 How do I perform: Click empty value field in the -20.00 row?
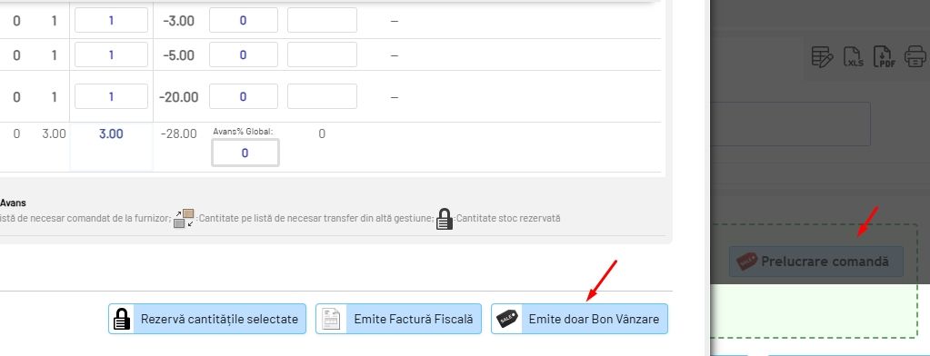(322, 96)
